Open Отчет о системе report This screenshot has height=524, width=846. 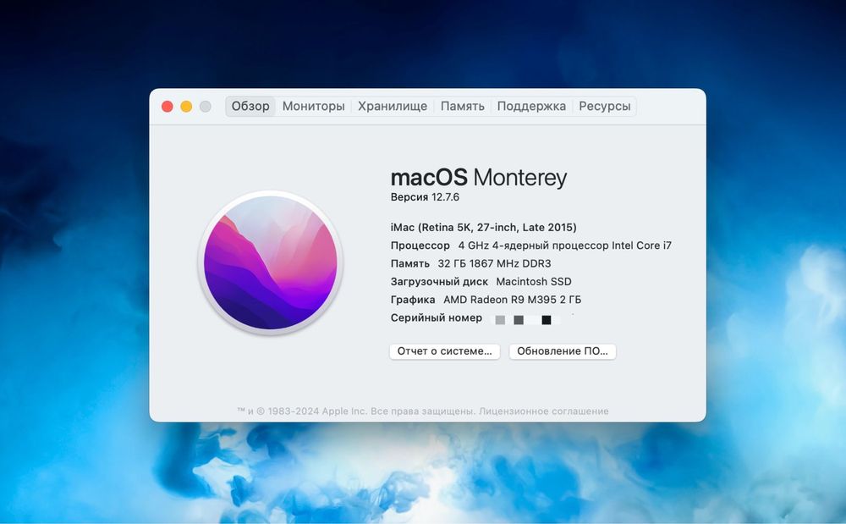point(445,351)
